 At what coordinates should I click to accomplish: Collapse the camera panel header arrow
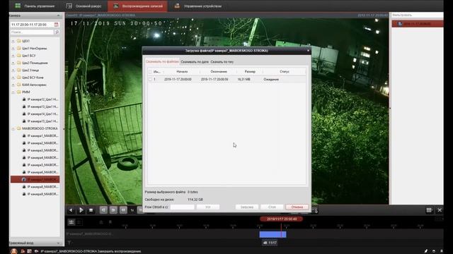tap(58, 16)
